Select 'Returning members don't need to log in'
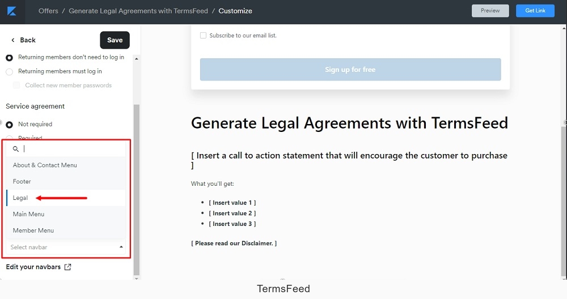This screenshot has width=567, height=299. 10,58
